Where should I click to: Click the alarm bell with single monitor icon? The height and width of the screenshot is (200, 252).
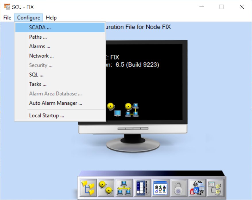coord(114,110)
